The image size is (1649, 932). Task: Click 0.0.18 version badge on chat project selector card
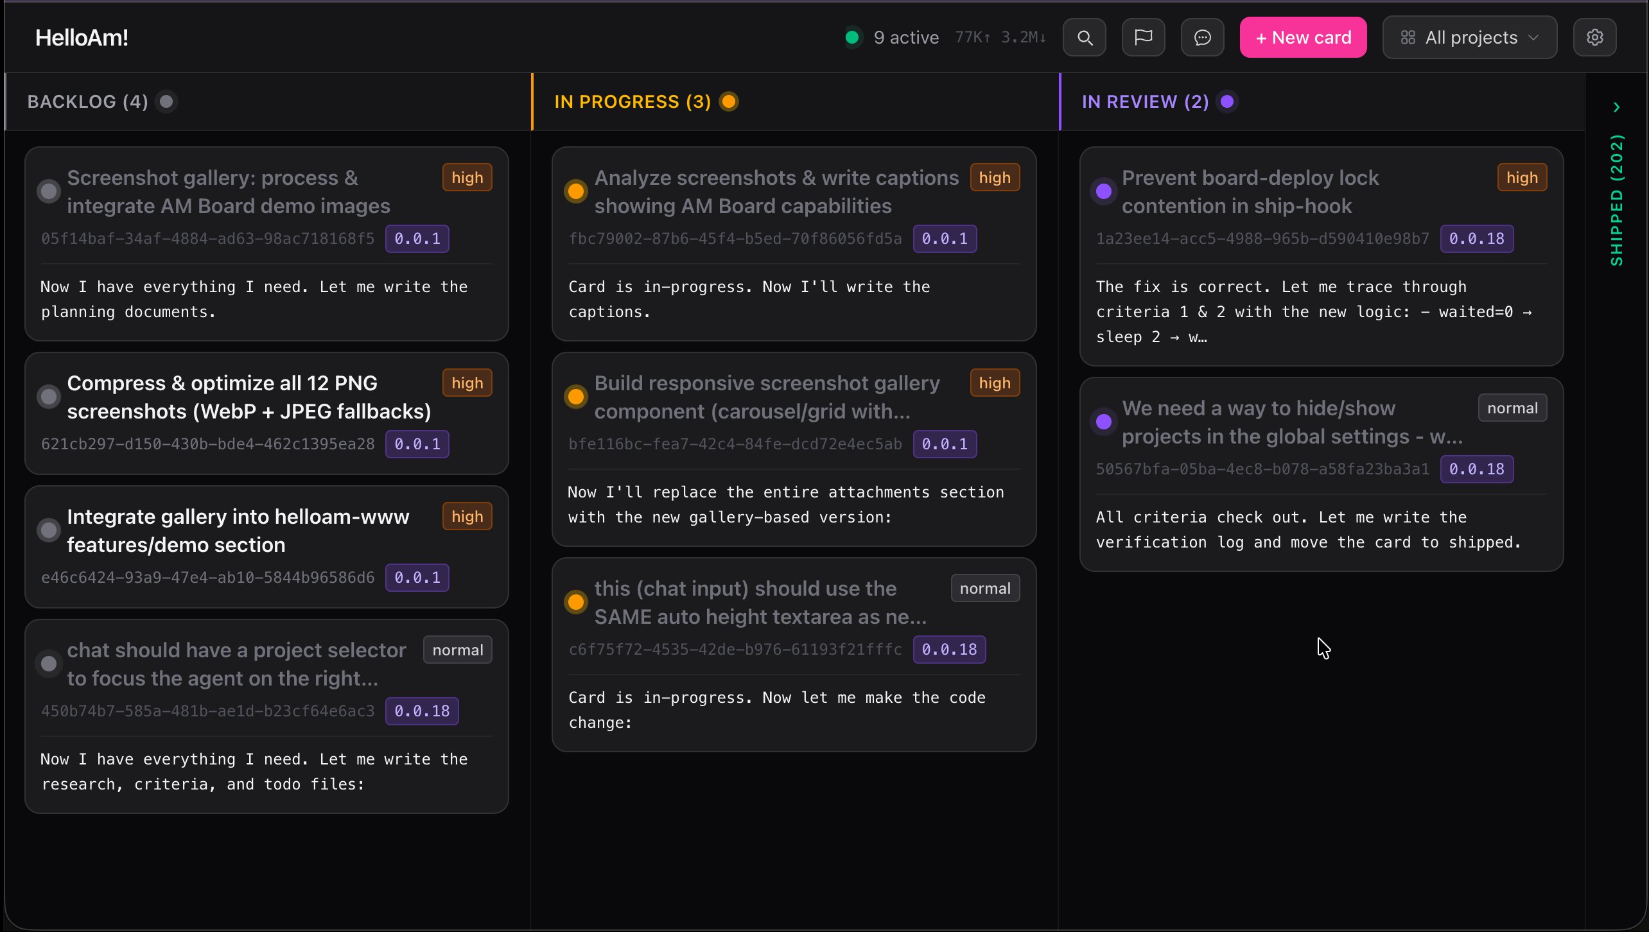click(422, 711)
